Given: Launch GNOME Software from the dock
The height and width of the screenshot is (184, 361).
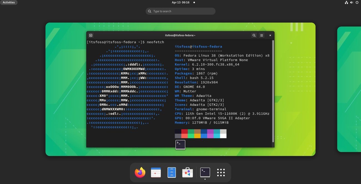Looking at the screenshot, I should click(x=188, y=172).
